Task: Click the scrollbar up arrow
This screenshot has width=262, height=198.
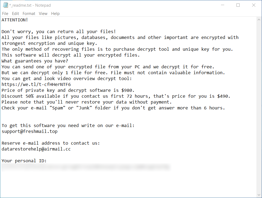Action: pos(259,20)
